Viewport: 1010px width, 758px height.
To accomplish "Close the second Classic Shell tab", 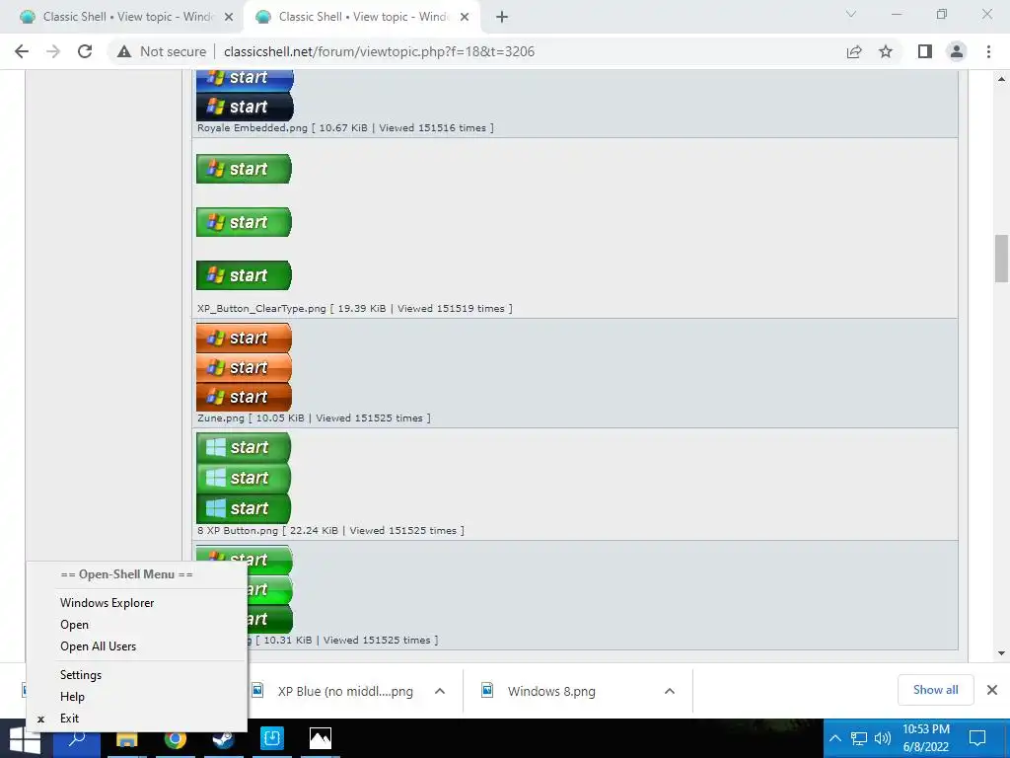I will (465, 18).
